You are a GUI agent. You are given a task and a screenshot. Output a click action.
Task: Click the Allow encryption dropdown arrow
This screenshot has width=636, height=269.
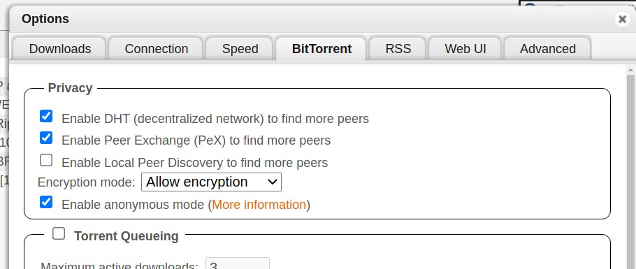tap(273, 182)
